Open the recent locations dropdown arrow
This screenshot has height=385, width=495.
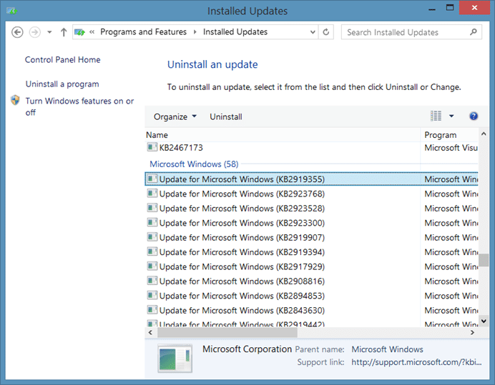click(49, 32)
